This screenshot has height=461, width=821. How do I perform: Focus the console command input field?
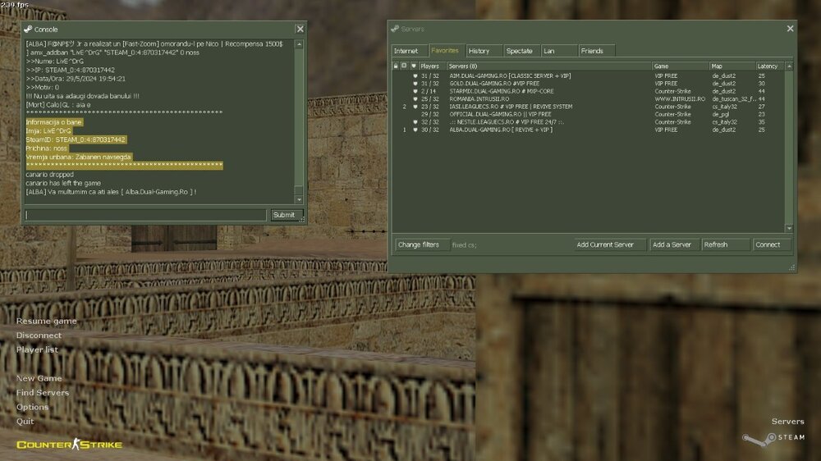click(146, 215)
